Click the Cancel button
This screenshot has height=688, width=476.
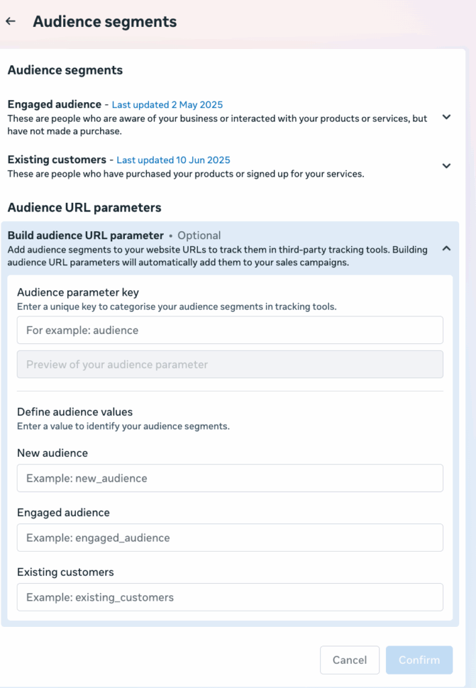point(350,660)
